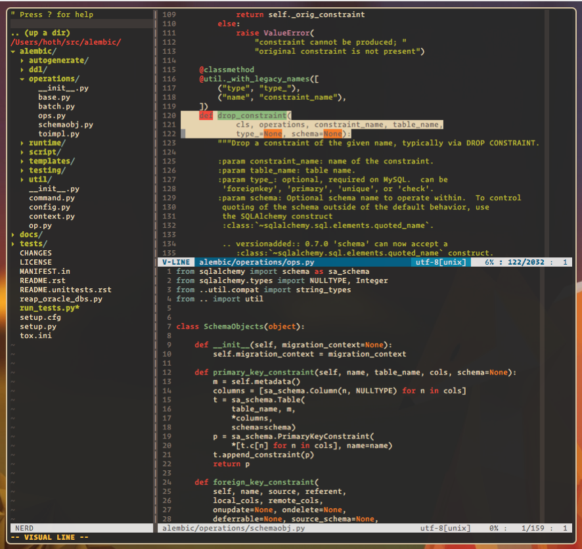582x549 pixels.
Task: Expand the templates/ folder arrow
Action: coord(22,162)
